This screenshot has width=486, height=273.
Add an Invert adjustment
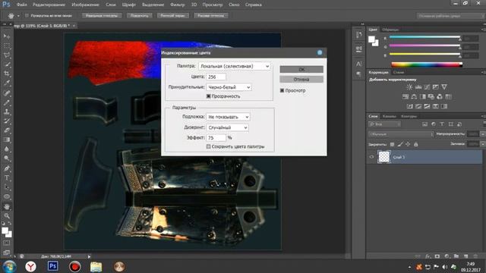410,106
